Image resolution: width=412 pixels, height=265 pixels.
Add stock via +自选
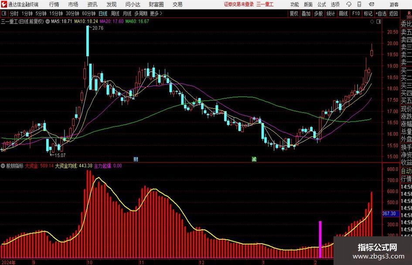(381, 13)
